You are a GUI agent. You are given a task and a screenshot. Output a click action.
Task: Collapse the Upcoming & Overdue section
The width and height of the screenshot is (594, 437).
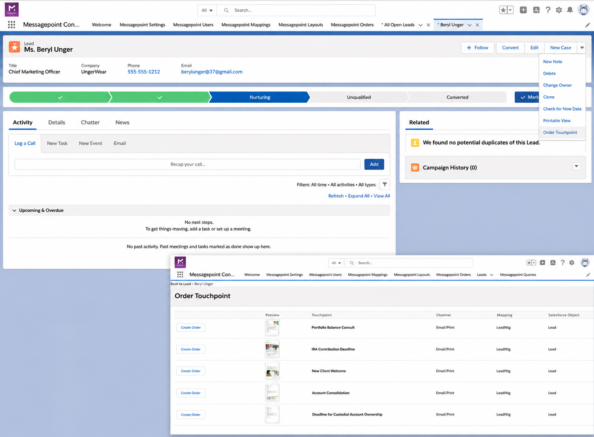pyautogui.click(x=14, y=210)
